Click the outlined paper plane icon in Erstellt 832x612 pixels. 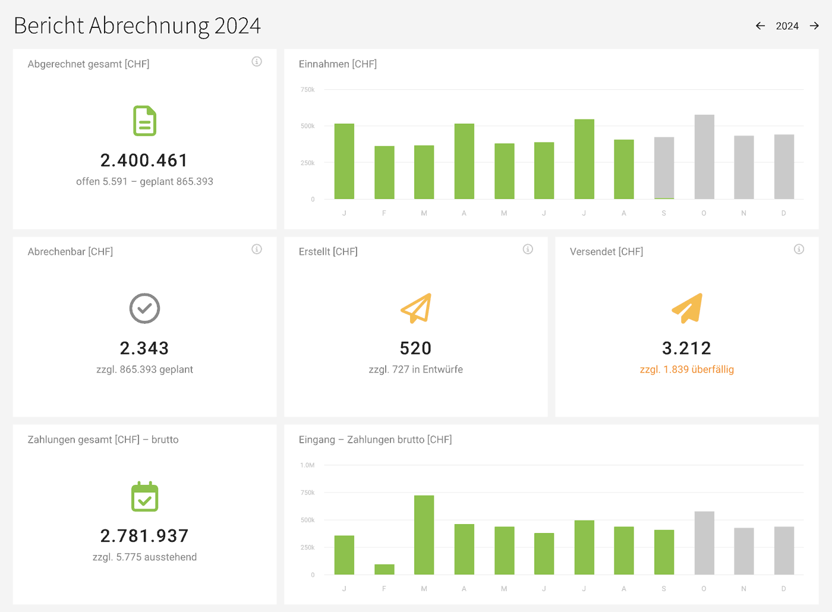[416, 308]
